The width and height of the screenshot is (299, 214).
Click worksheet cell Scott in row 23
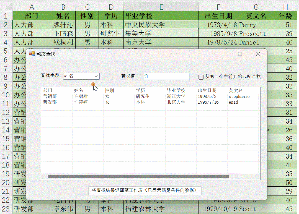tap(256, 209)
